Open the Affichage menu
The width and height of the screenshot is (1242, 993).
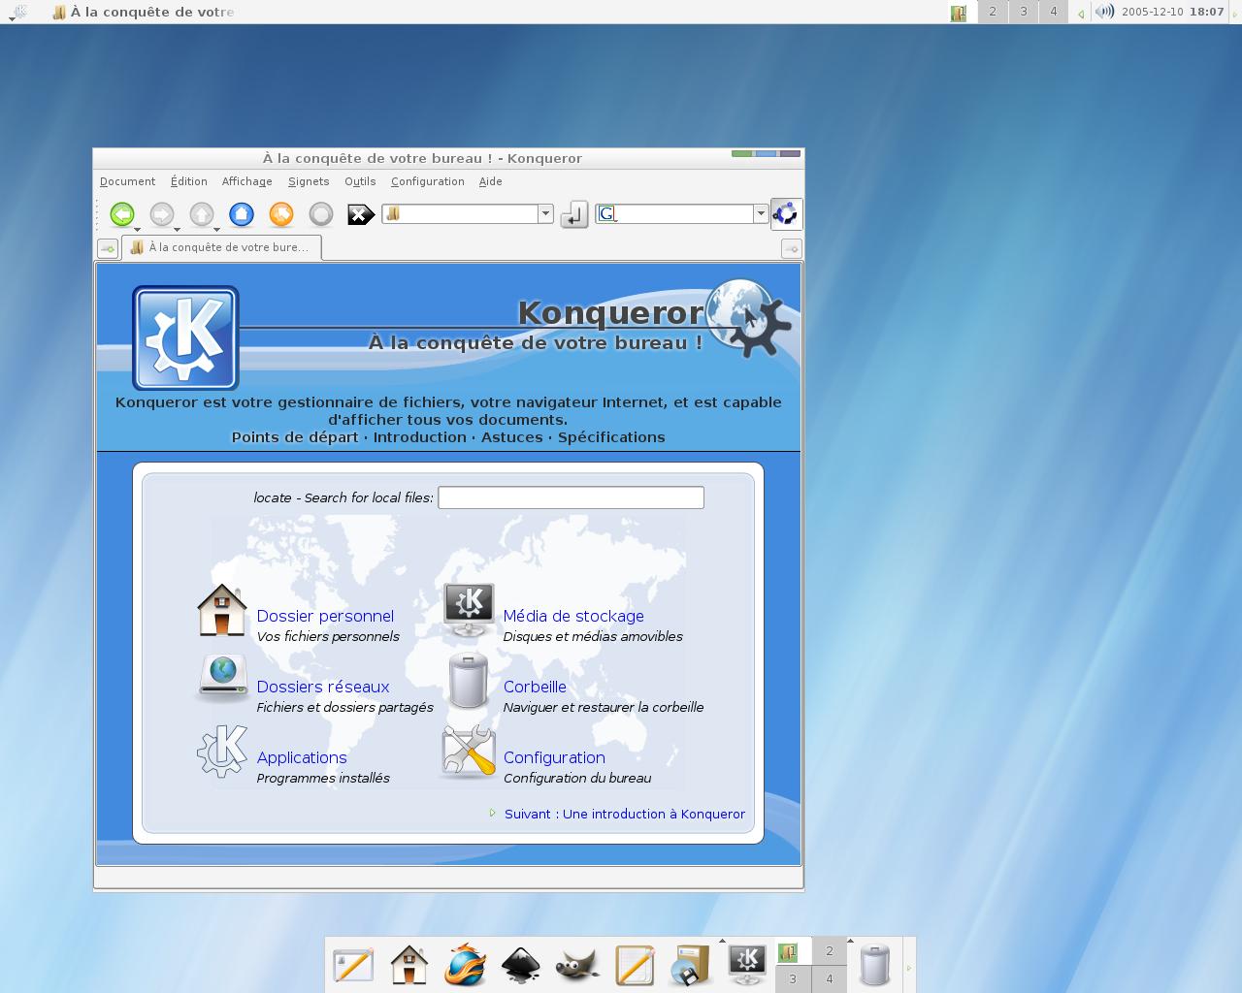246,181
